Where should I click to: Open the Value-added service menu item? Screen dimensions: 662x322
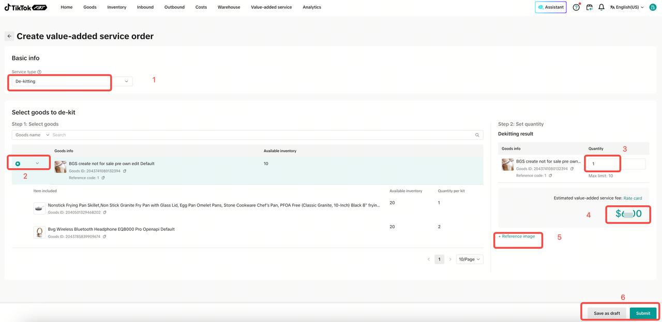tap(272, 7)
